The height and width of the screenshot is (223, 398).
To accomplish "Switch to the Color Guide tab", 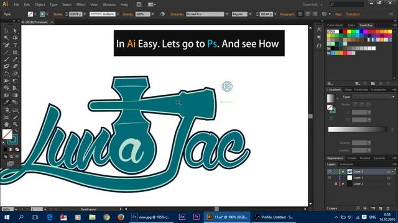I will (x=335, y=25).
